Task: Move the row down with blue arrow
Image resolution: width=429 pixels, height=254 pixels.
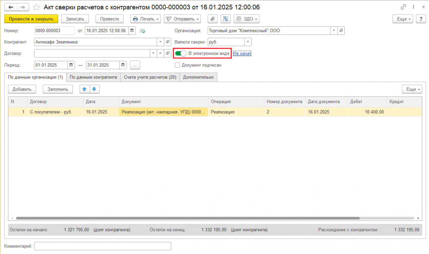Action: [x=94, y=89]
